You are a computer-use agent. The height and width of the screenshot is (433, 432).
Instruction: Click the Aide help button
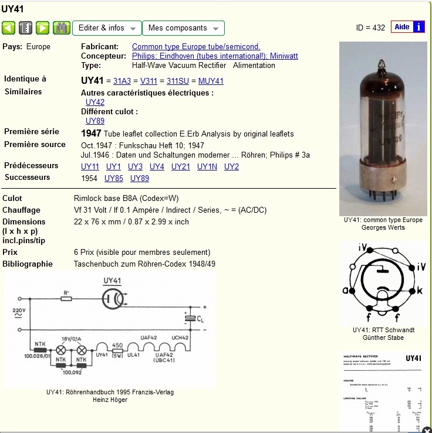pos(402,27)
